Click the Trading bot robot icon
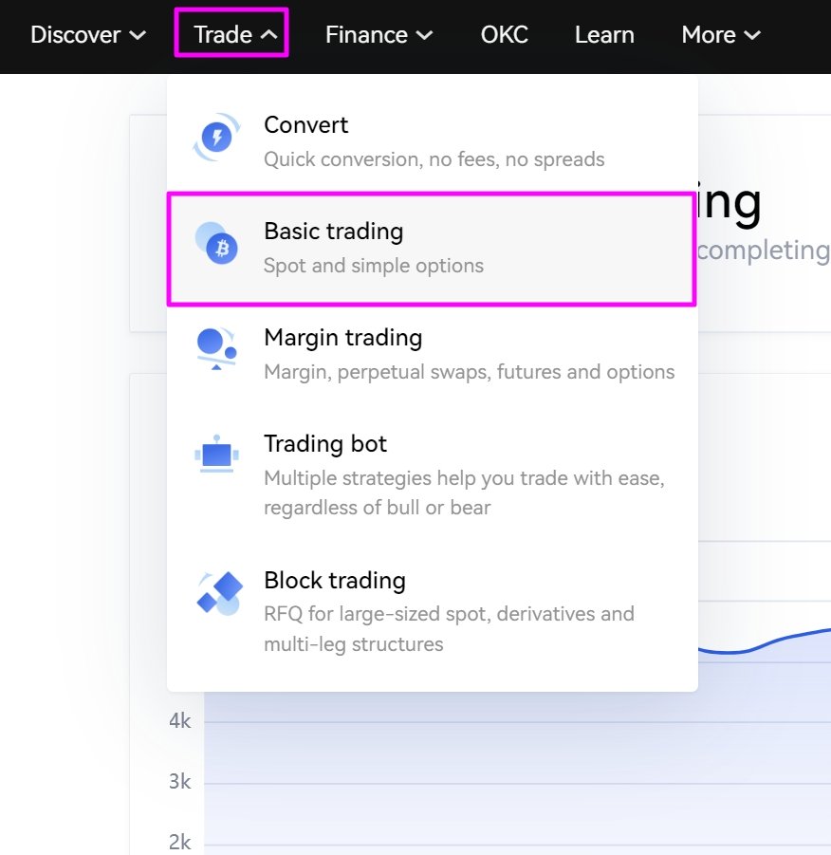Image resolution: width=831 pixels, height=855 pixels. point(216,454)
